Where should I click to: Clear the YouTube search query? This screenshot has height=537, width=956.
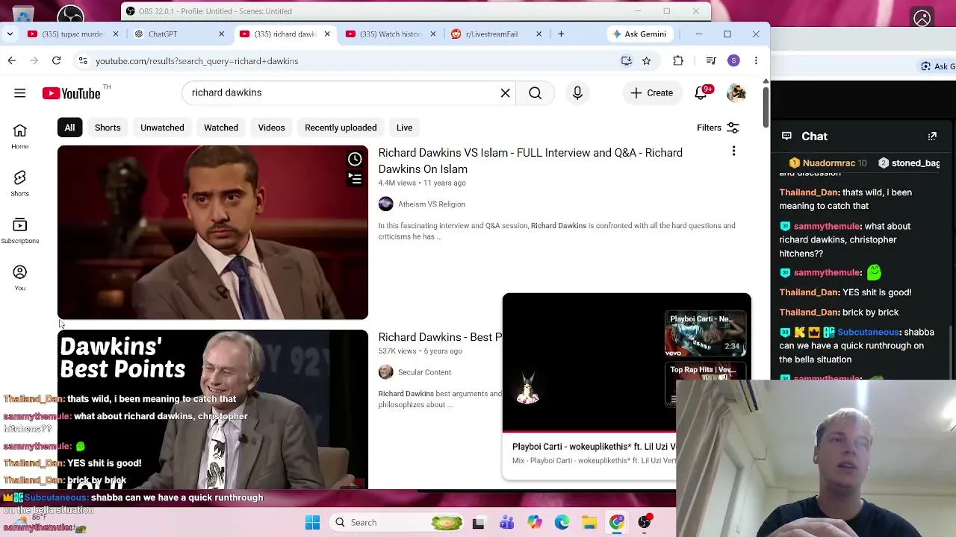pos(506,92)
